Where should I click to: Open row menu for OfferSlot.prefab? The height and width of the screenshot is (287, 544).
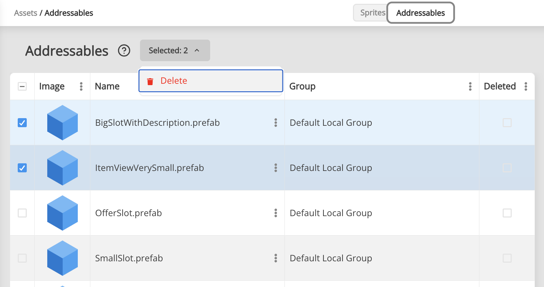click(276, 213)
